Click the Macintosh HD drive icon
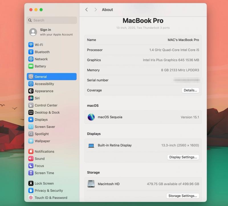Viewport: 228px width, 206px height. tap(91, 184)
